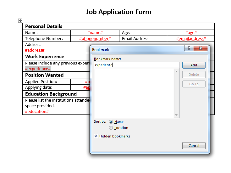Click the help question mark in Bookmark dialog

tap(189, 48)
